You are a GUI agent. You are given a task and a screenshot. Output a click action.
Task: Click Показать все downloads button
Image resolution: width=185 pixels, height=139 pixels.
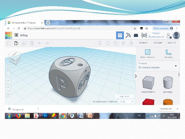tap(166, 109)
